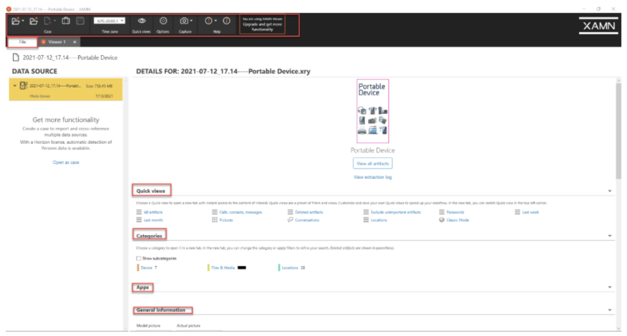Open the All artifacts quick view

point(153,212)
